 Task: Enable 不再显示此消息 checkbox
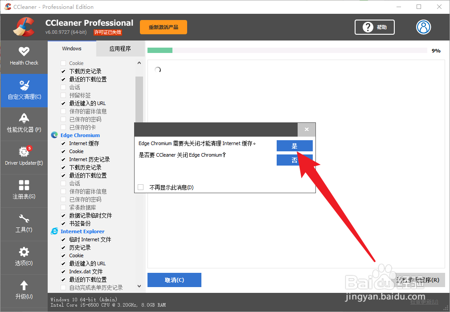pyautogui.click(x=141, y=187)
